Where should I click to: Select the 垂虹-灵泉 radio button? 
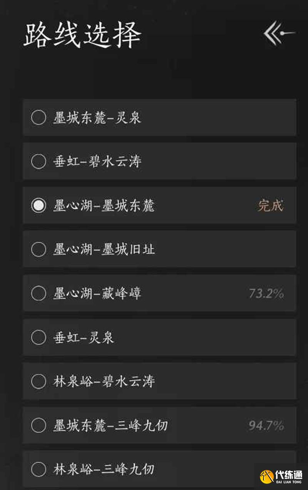pyautogui.click(x=38, y=338)
